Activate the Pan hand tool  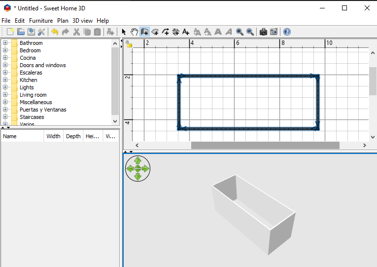click(134, 32)
